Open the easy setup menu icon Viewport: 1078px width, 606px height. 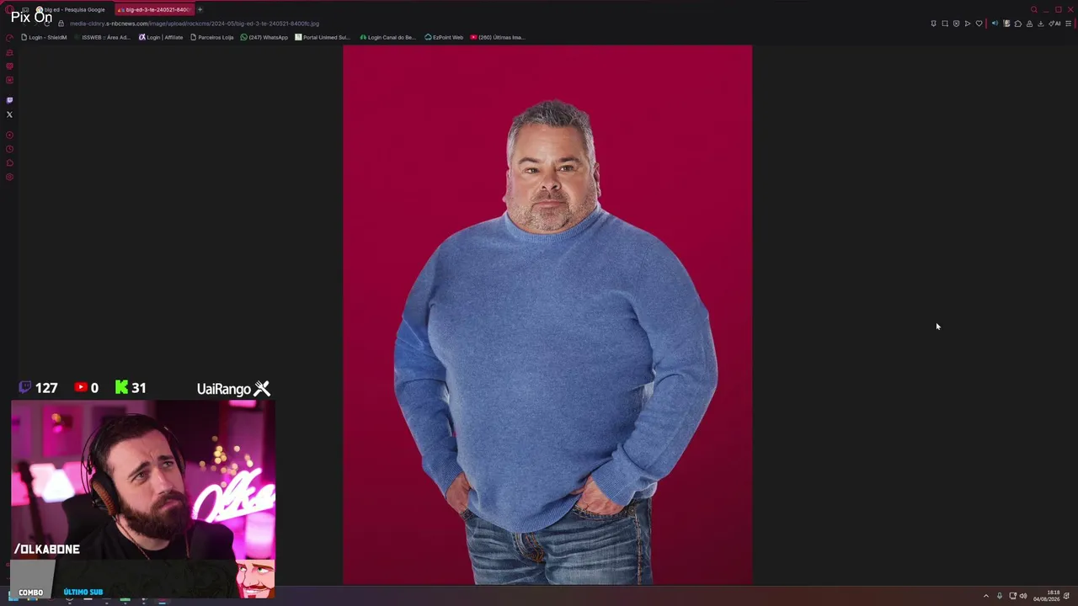coord(1069,24)
